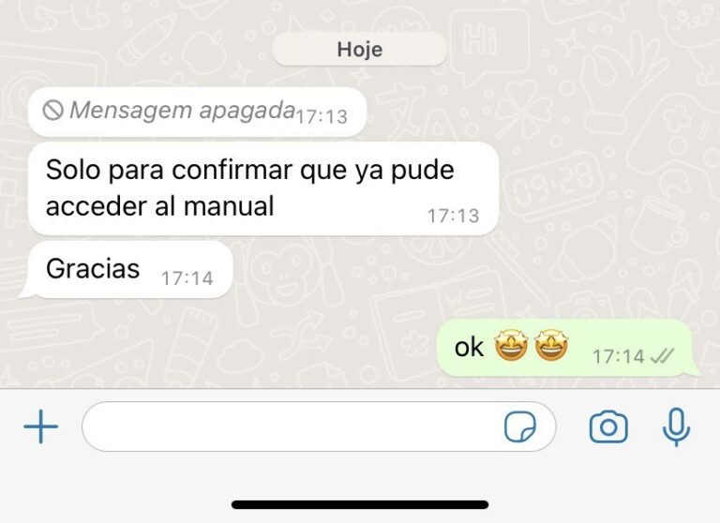The width and height of the screenshot is (720, 523).
Task: Tap the microphone voice message icon
Action: click(676, 427)
